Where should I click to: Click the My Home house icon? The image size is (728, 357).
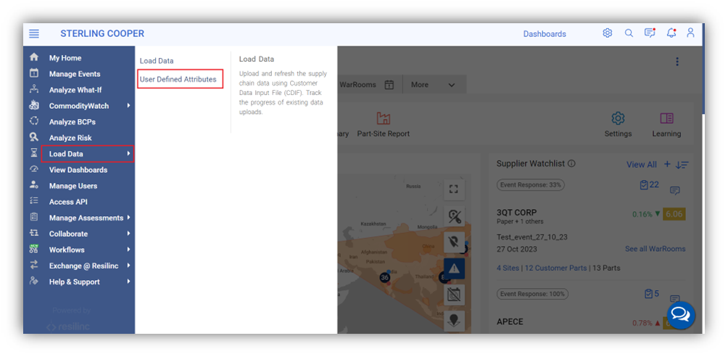[x=34, y=57]
